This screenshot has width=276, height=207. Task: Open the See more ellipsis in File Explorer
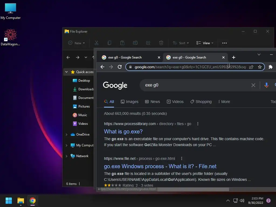pyautogui.click(x=225, y=43)
